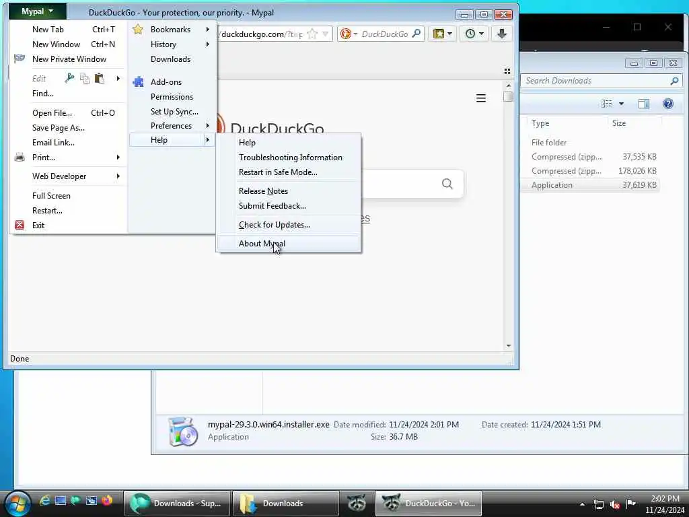Click the tab groups grid icon
The width and height of the screenshot is (689, 517).
coord(507,71)
